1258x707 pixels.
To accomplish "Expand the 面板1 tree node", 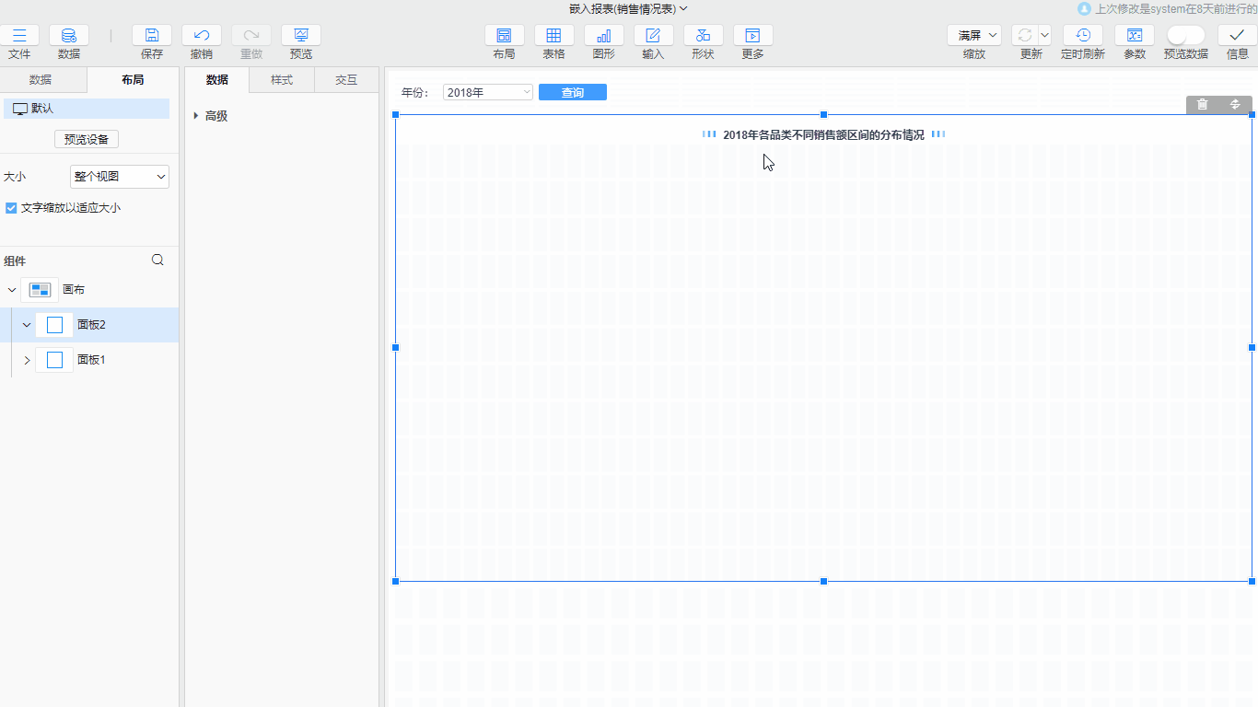I will (x=27, y=360).
